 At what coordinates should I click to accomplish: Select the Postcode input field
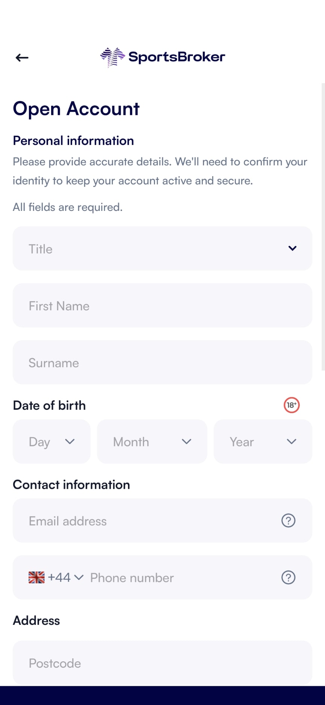point(162,663)
